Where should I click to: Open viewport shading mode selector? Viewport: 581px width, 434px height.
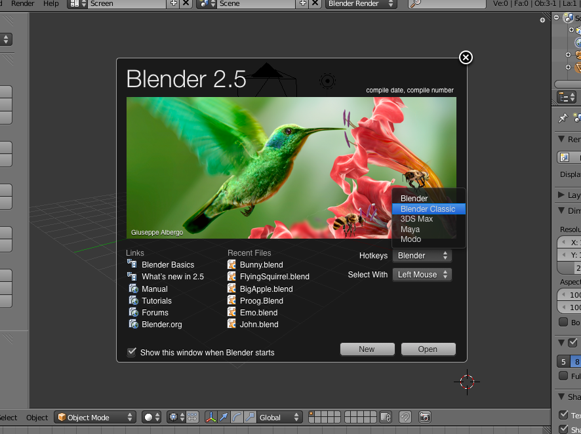pos(151,418)
